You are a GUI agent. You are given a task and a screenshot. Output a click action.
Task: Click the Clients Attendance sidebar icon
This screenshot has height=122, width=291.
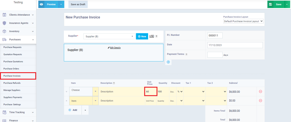click(5, 15)
